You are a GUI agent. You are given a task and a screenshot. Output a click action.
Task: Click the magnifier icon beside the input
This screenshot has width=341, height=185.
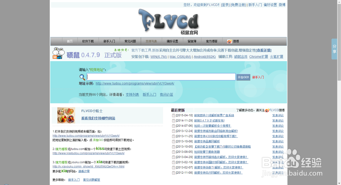coord(82,77)
